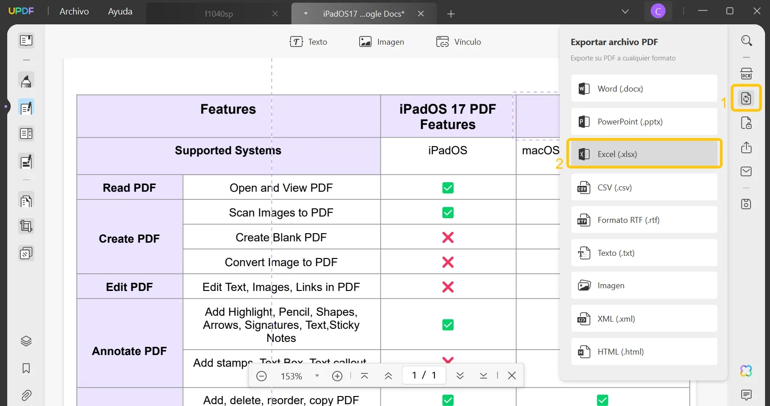Select the Edit PDF tool in left sidebar

coord(26,107)
